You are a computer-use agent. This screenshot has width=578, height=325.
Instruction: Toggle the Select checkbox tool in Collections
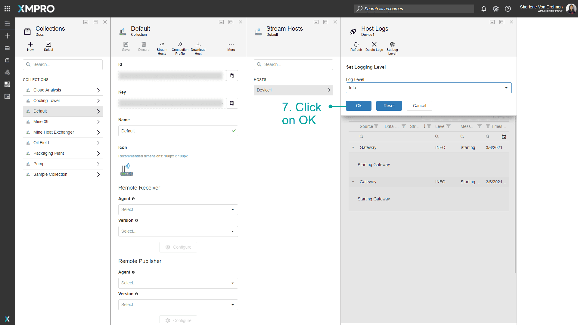(x=48, y=45)
